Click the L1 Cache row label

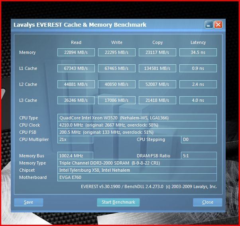pyautogui.click(x=28, y=68)
